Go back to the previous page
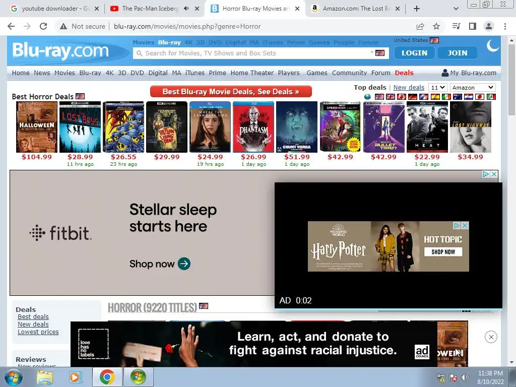The height and width of the screenshot is (387, 516). coord(11,26)
